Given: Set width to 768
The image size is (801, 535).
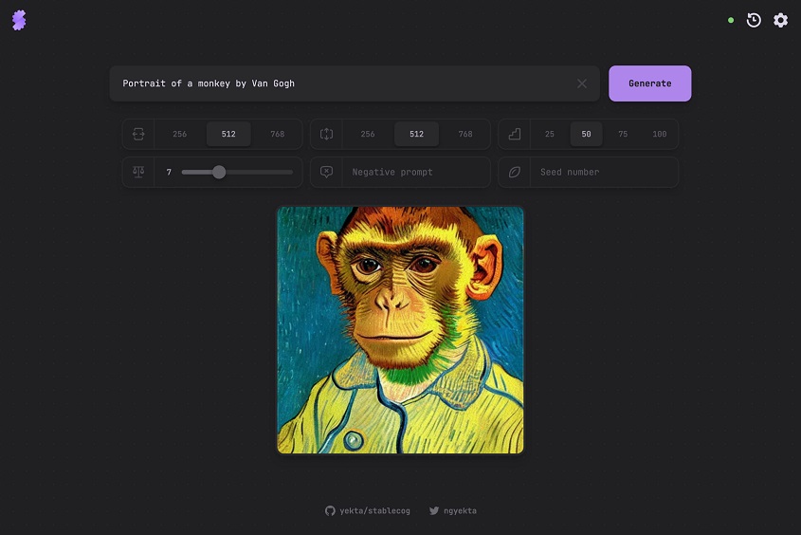Looking at the screenshot, I should pos(278,134).
